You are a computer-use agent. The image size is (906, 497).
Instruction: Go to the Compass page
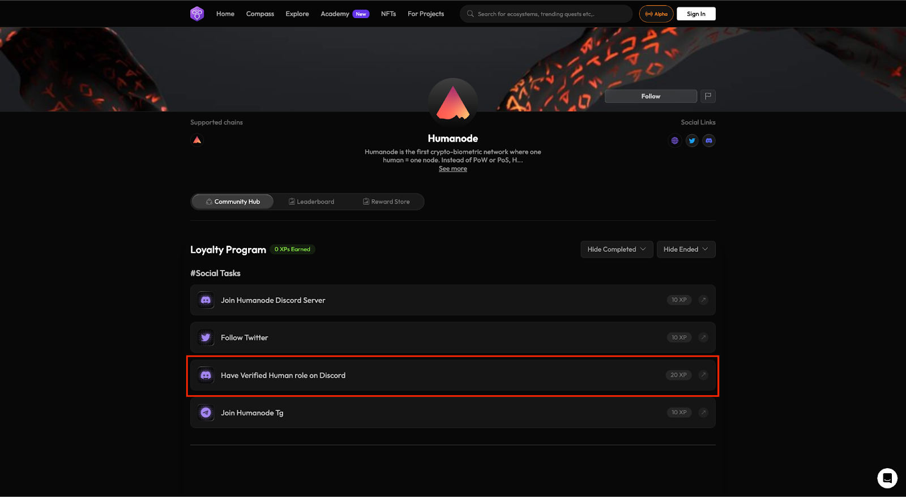260,14
